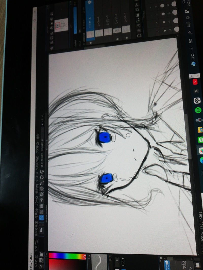This screenshot has width=203, height=270.
Task: Toggle the 透明度保護 checkbox
Action: 84,44
